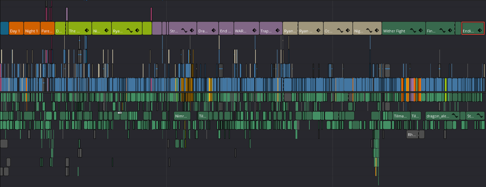The image size is (486, 187).
Task: Select the 'Wither Fight' clip name
Action: (x=394, y=31)
